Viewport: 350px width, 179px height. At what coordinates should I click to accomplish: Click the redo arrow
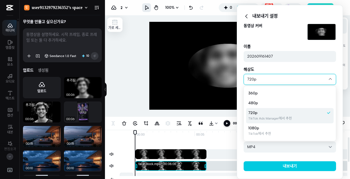pyautogui.click(x=202, y=8)
